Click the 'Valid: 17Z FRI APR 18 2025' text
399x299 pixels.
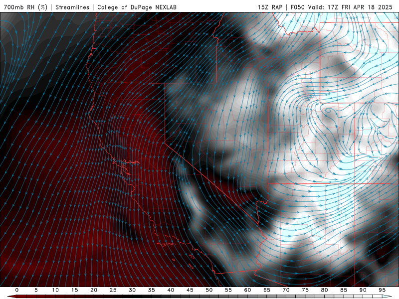[350, 7]
